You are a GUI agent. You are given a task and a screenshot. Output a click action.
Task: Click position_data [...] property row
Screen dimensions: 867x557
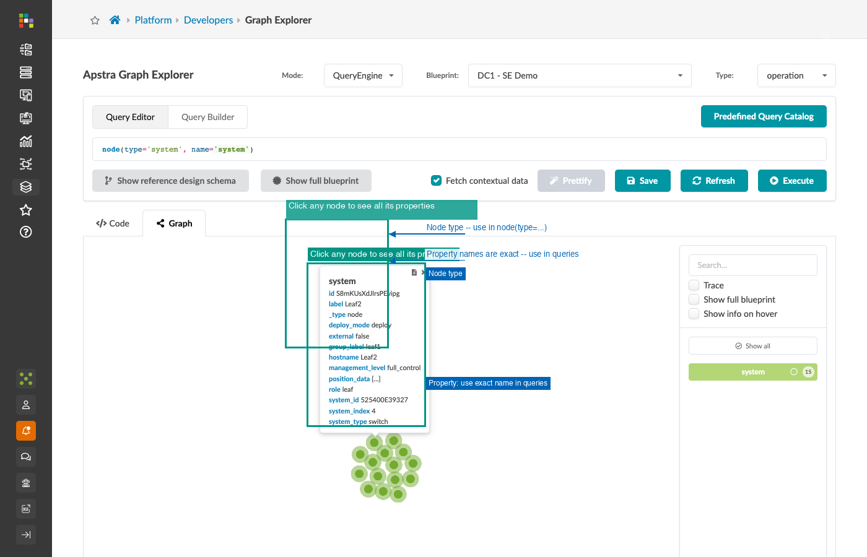[x=355, y=379]
